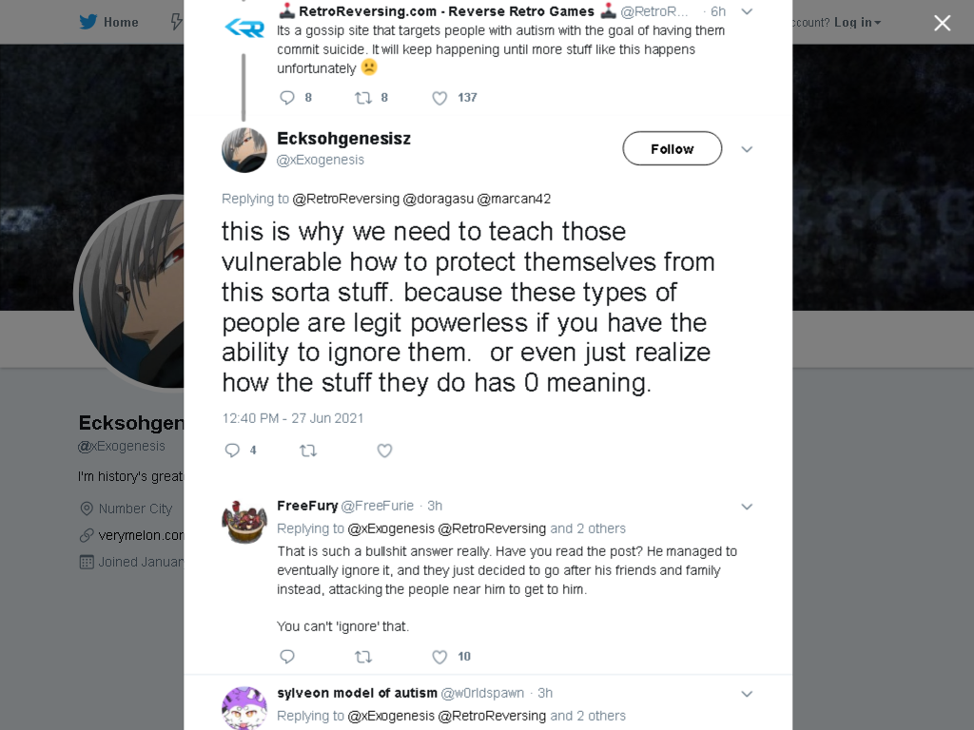Screen dimensions: 974x730
Task: Expand options chevron beside Follow button
Action: click(x=748, y=149)
